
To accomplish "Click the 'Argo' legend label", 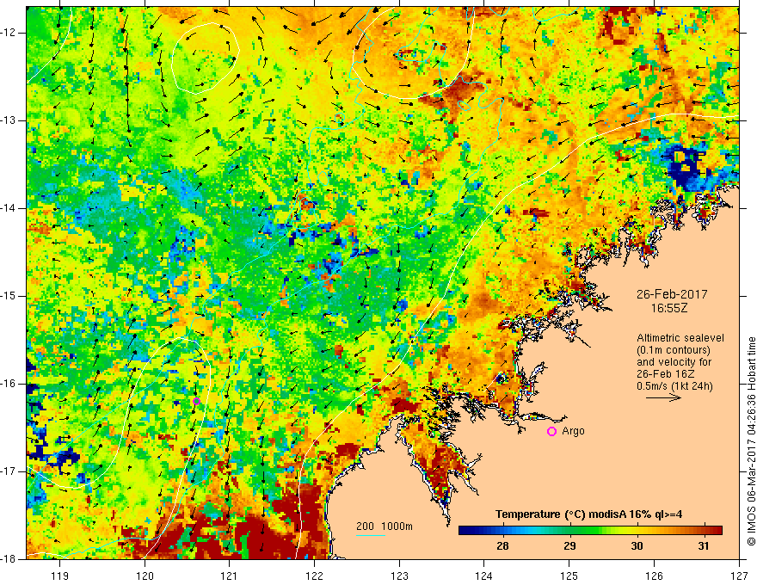I will (x=573, y=431).
